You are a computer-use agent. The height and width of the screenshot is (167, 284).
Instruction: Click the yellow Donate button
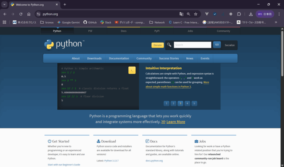[158, 45]
